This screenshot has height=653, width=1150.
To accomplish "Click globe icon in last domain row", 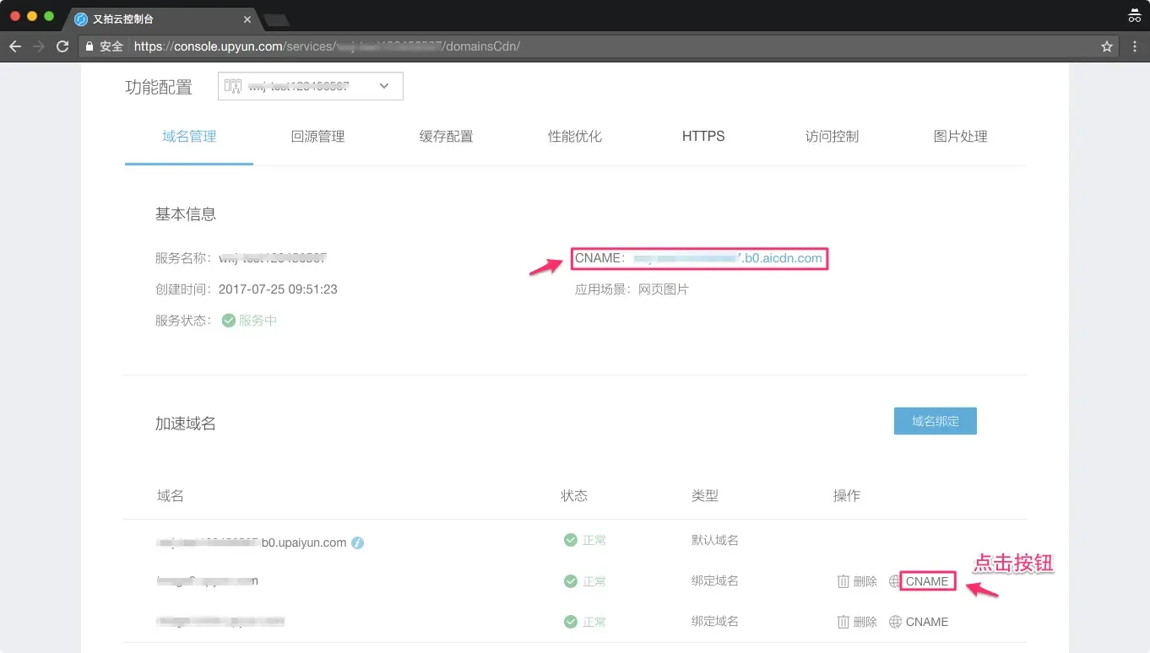I will (x=895, y=622).
